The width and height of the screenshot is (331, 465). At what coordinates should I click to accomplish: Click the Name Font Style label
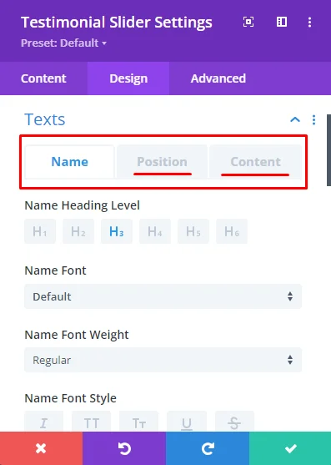tap(71, 398)
